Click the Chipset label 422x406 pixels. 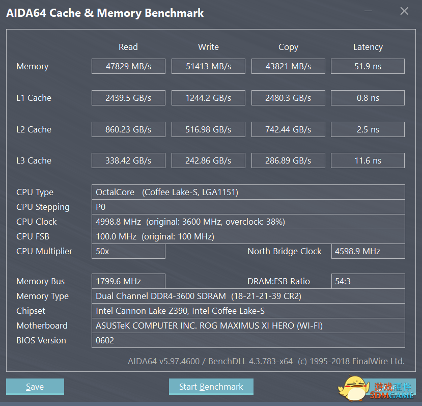click(31, 311)
